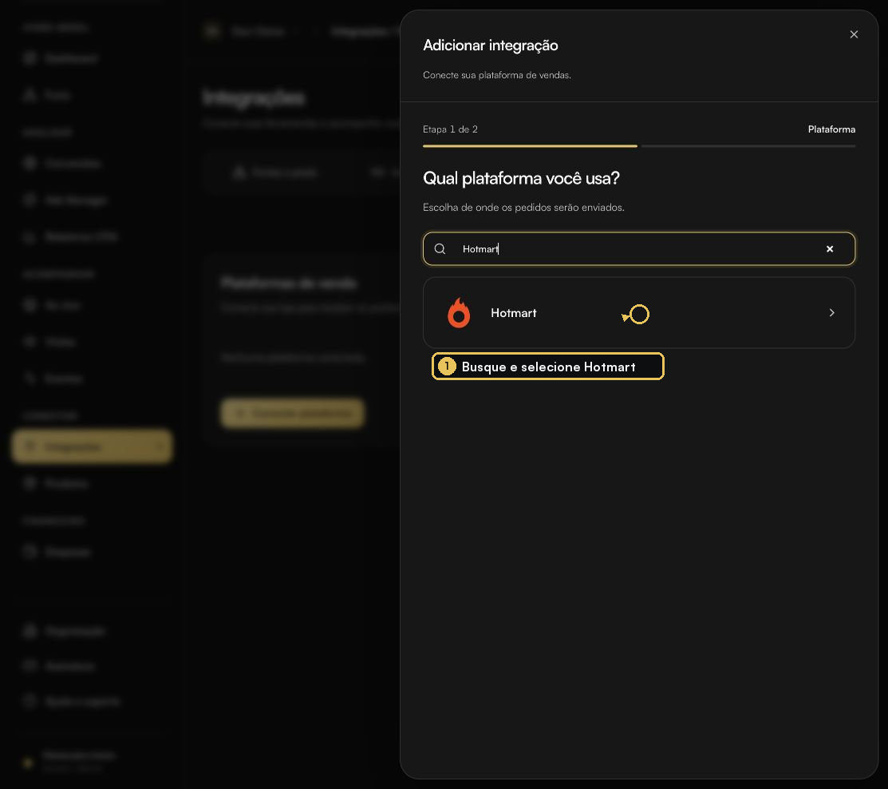Image resolution: width=888 pixels, height=789 pixels.
Task: Click the "Plataforma" step name
Action: pyautogui.click(x=831, y=129)
